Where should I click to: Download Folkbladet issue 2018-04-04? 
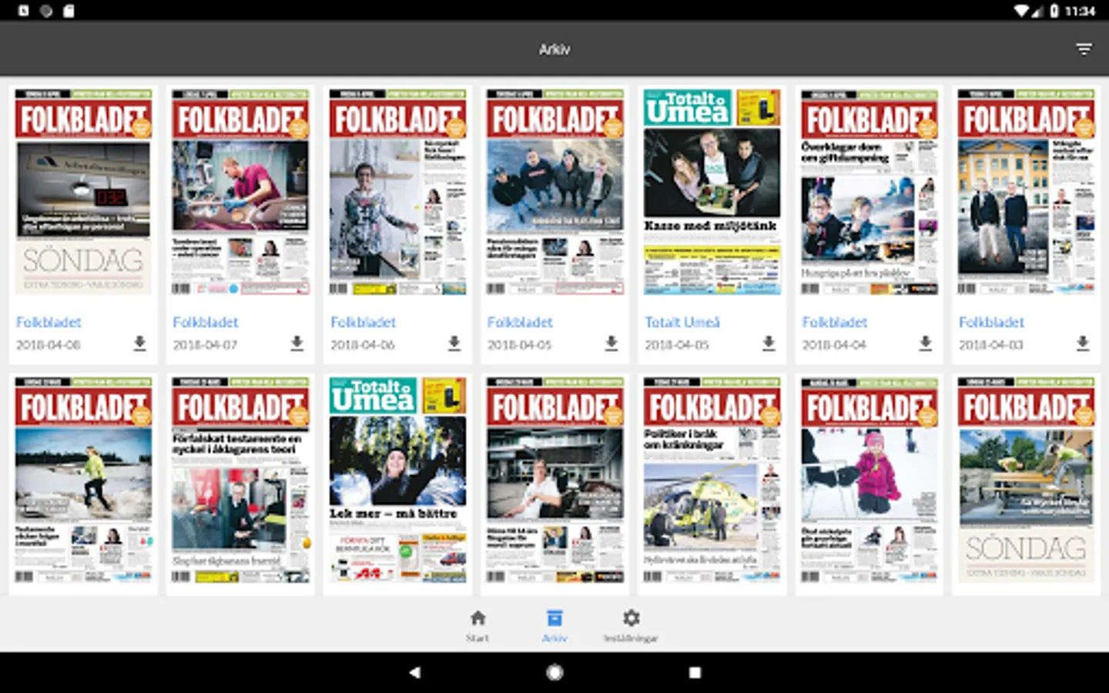click(926, 343)
